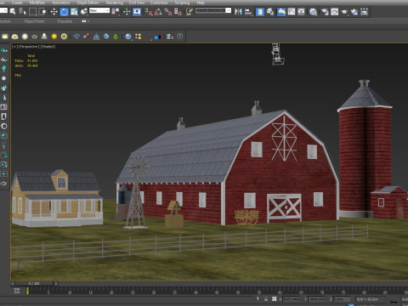
Task: Toggle the Ribbon display
Action: point(281,12)
